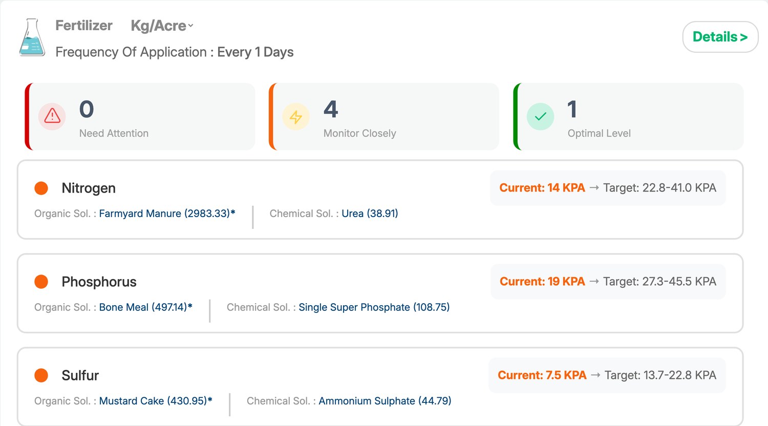768x426 pixels.
Task: Click the Phosphorus nutrient heading
Action: pyautogui.click(x=99, y=282)
